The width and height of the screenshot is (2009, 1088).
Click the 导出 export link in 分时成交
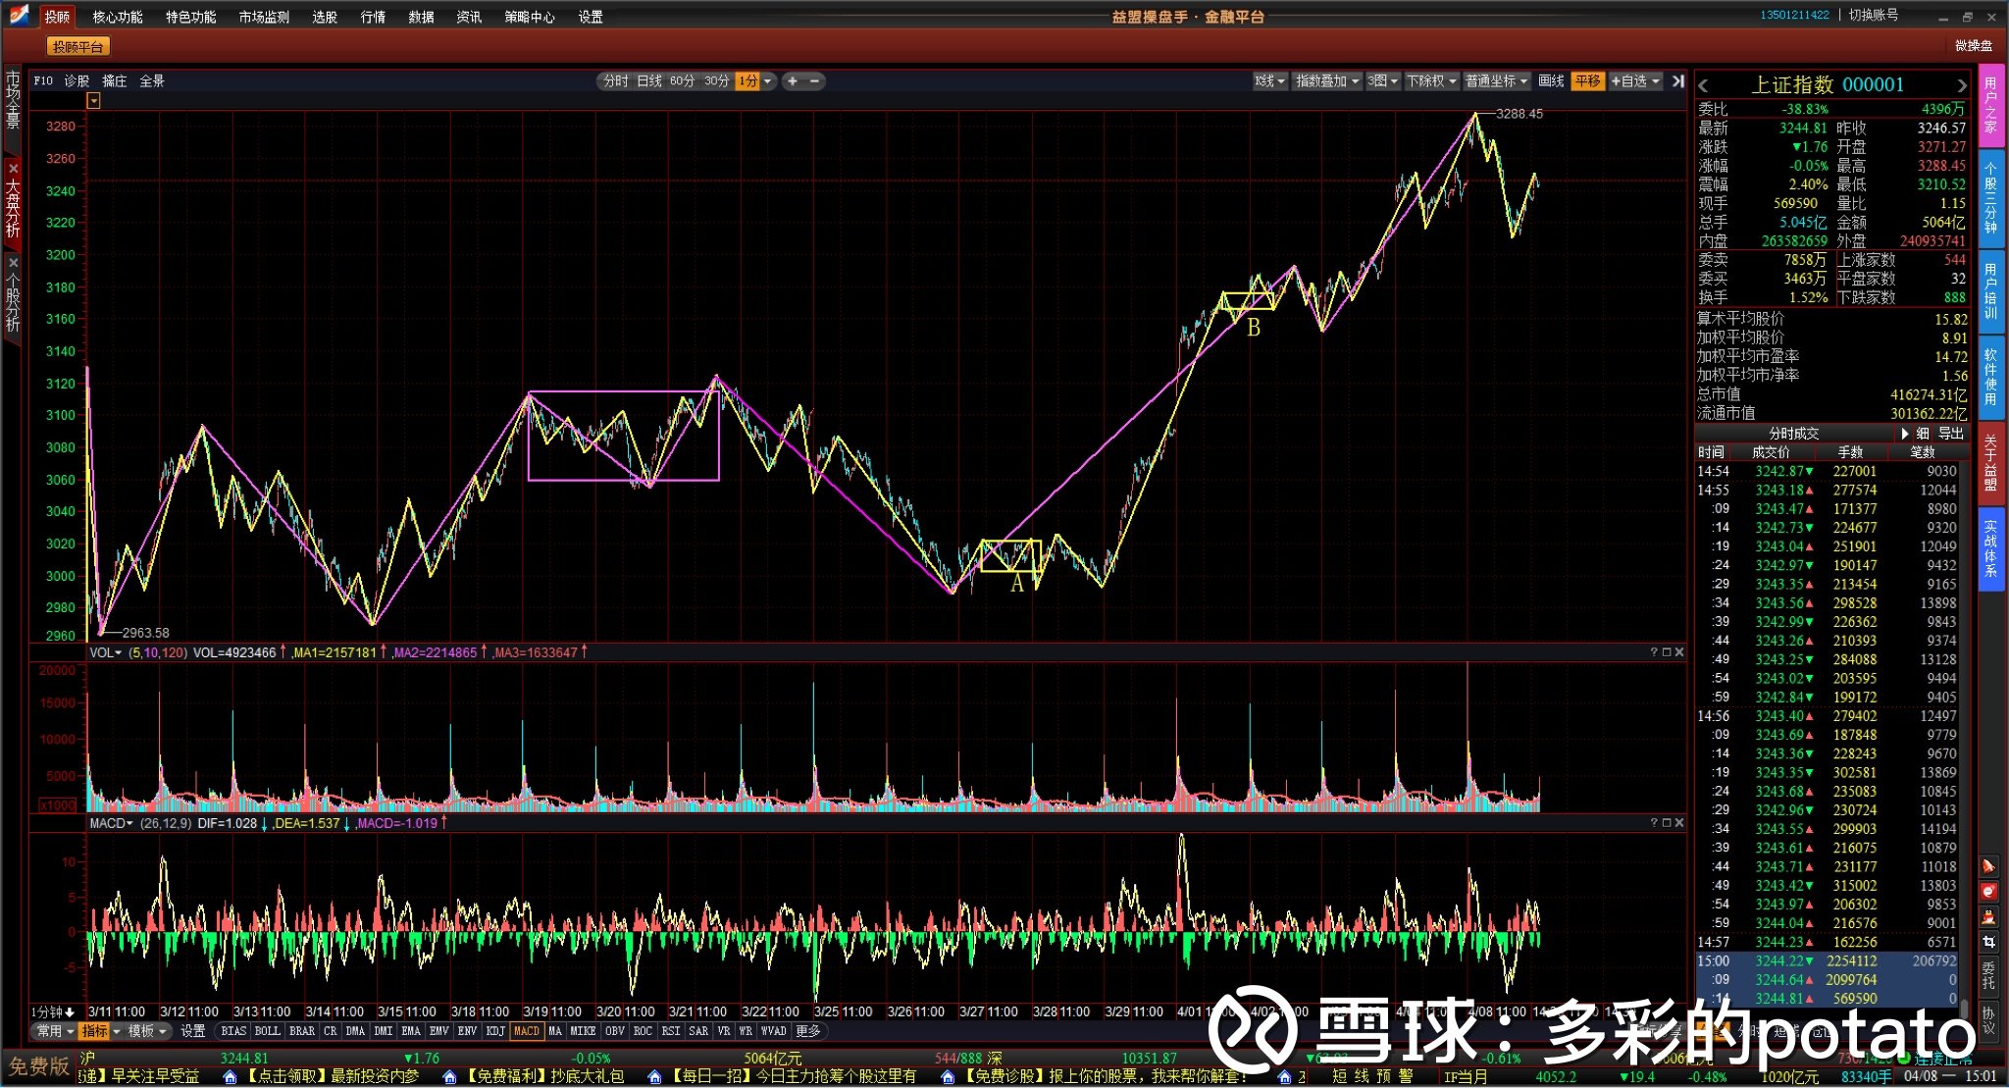pyautogui.click(x=1951, y=434)
